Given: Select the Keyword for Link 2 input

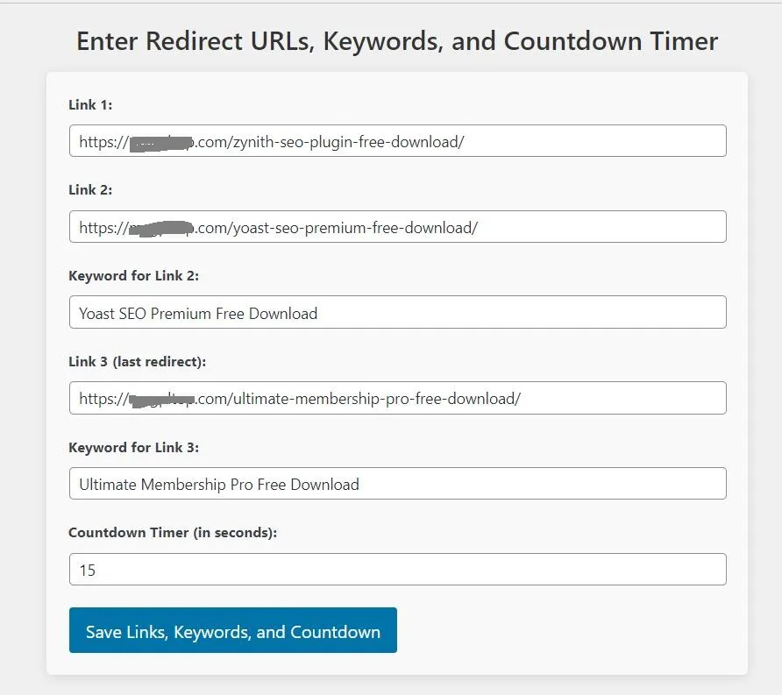Looking at the screenshot, I should click(x=397, y=313).
